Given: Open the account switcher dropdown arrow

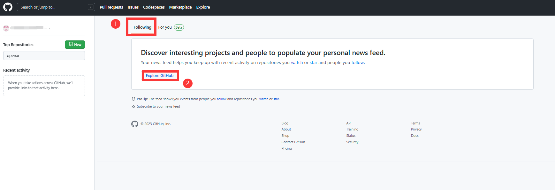Looking at the screenshot, I should 49,28.
